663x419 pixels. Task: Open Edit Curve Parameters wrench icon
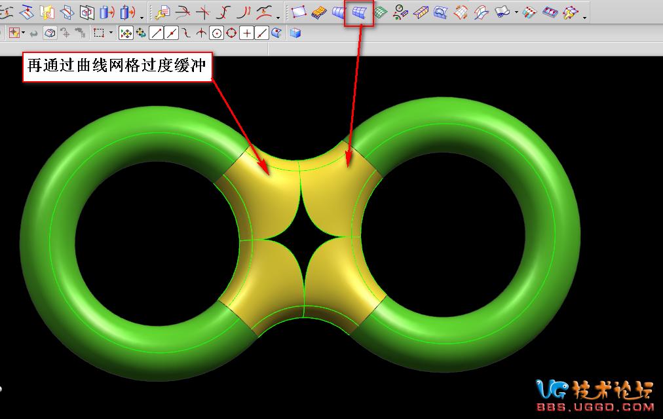click(162, 12)
